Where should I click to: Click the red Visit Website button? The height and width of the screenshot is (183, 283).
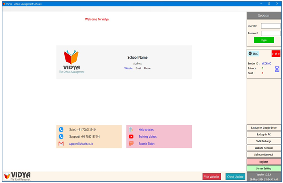coord(212,177)
